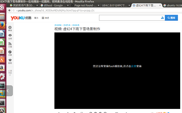Go back with the browser back arrow
The width and height of the screenshot is (182, 113).
point(9,10)
